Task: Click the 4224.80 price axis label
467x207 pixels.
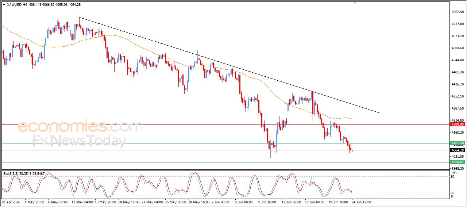Action: (458, 120)
